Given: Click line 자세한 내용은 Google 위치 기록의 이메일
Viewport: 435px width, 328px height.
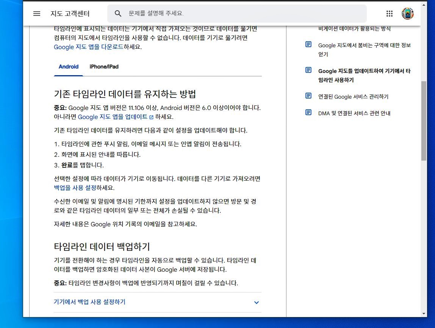Looking at the screenshot, I should click(x=125, y=224).
